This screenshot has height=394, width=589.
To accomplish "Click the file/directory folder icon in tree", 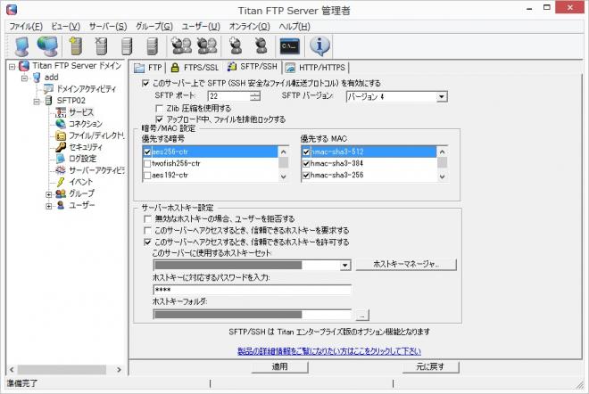I will point(60,135).
